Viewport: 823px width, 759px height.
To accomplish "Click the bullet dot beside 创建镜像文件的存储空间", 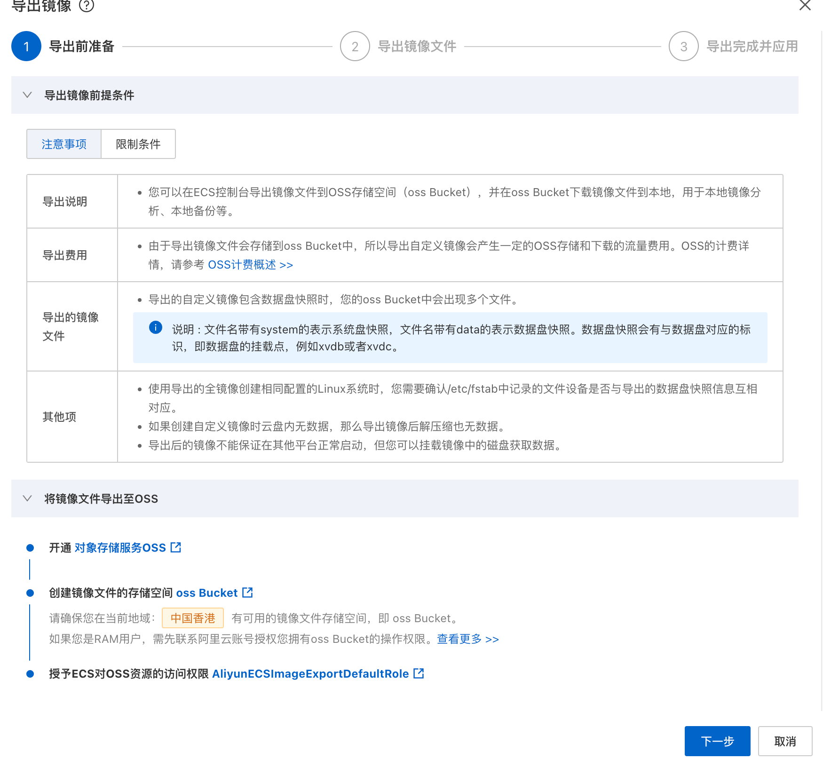I will click(x=30, y=593).
